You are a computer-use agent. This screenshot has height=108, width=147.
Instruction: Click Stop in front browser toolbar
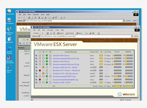click(x=47, y=33)
